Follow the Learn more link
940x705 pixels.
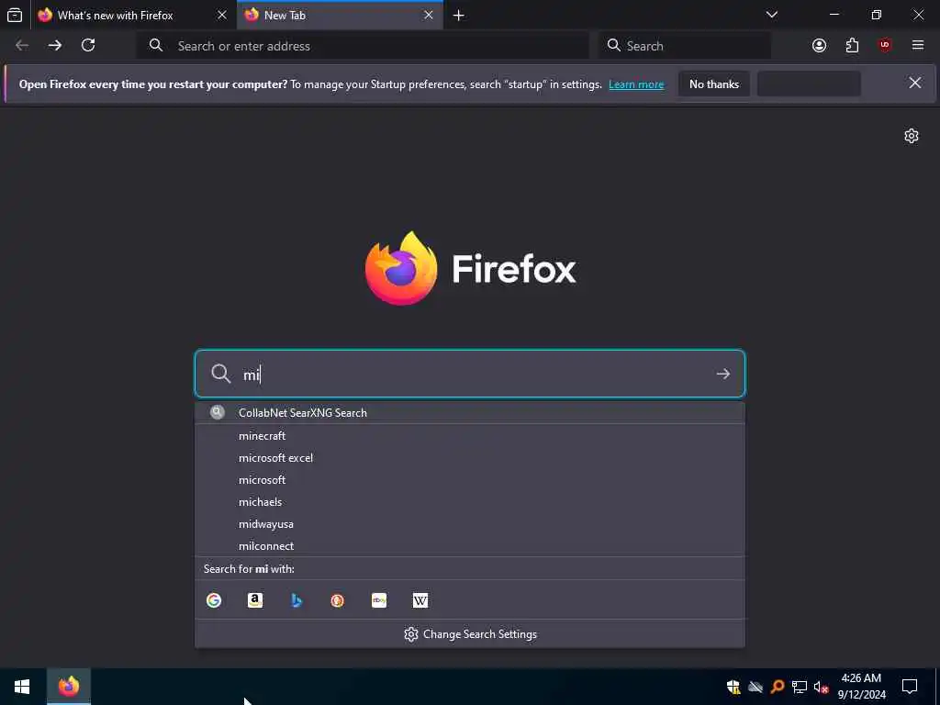[x=636, y=84]
